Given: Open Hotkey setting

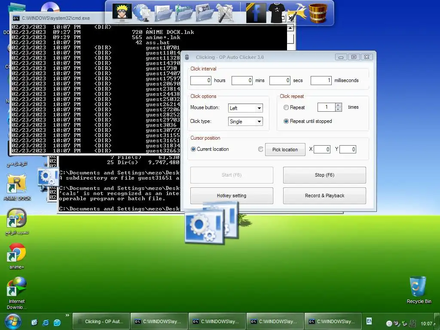Looking at the screenshot, I should (232, 196).
